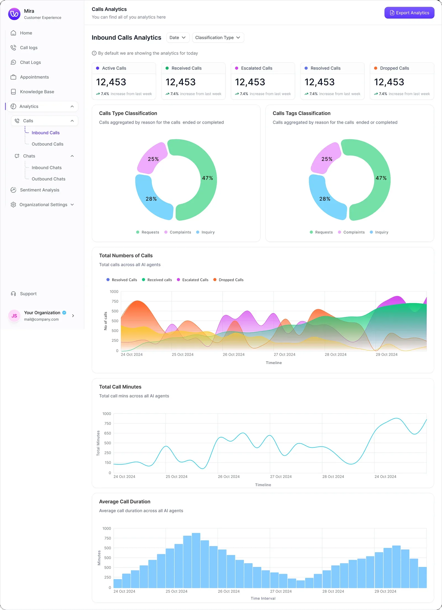This screenshot has width=442, height=610.
Task: Open the Date filter dropdown
Action: coord(178,38)
